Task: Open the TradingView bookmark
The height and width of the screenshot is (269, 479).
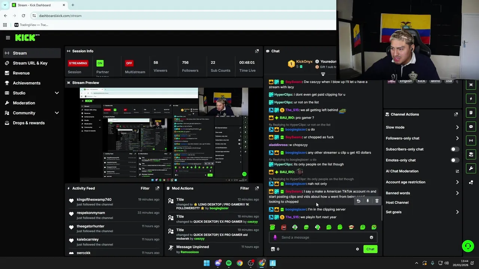Action: coord(31,25)
